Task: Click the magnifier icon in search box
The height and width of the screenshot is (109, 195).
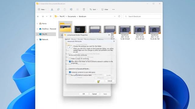Action: point(126,16)
